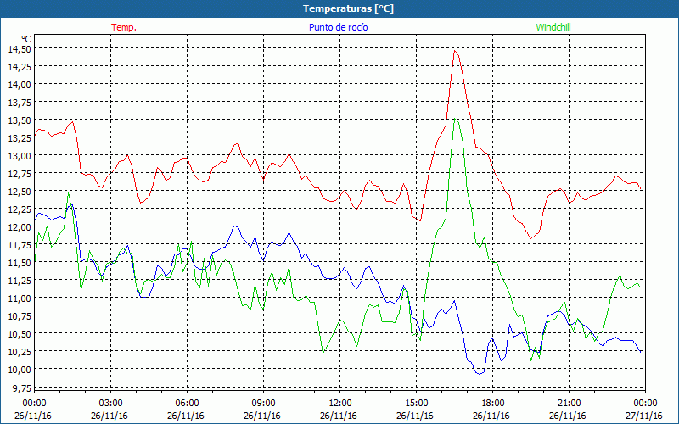Select the red Temp. legend label
679x424 pixels.
(x=124, y=27)
